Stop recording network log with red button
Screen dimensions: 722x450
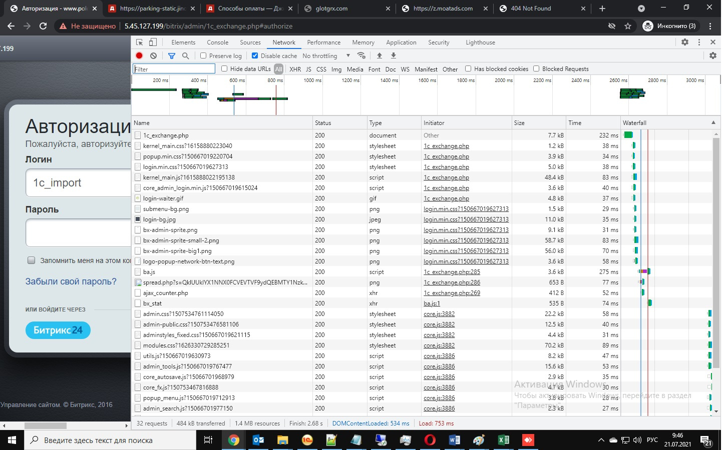[x=139, y=56]
